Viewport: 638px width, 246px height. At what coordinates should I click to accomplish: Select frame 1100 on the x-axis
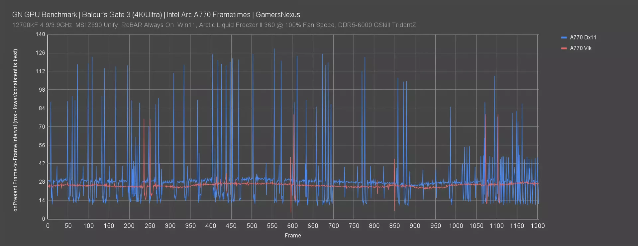coord(496,226)
